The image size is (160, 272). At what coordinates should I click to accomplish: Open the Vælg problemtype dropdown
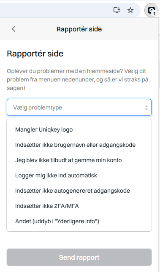(x=79, y=107)
